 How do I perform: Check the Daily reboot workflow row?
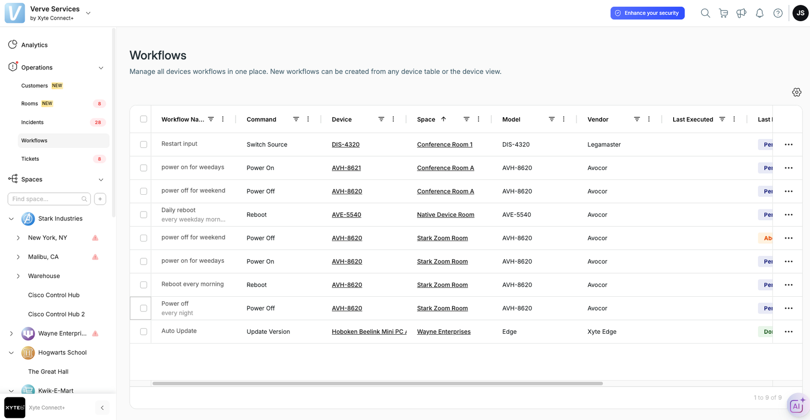click(144, 215)
